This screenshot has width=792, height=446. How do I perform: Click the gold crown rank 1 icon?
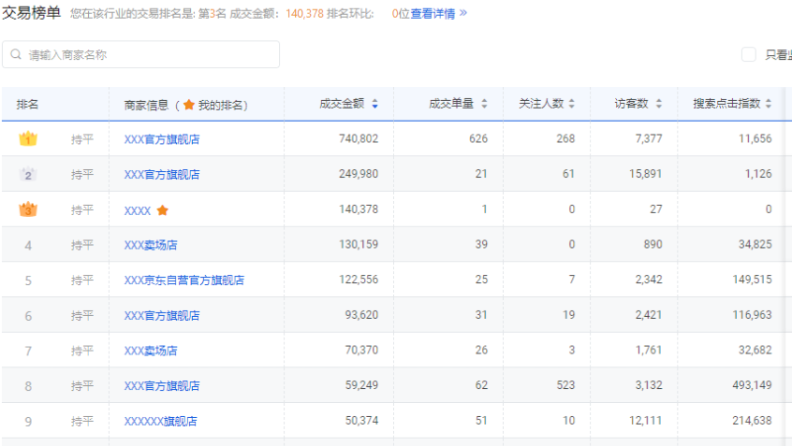coord(28,139)
